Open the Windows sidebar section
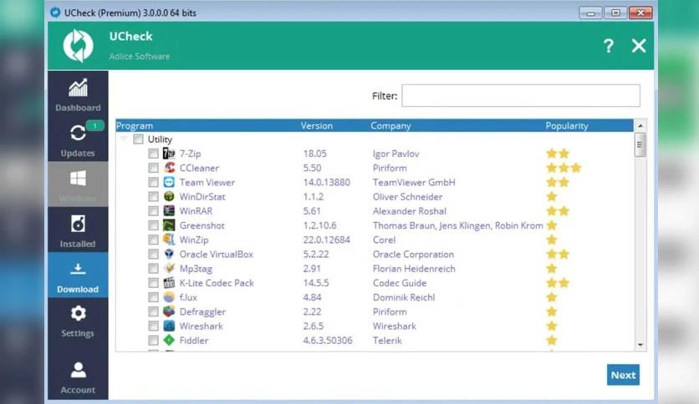The width and height of the screenshot is (699, 404). [78, 184]
